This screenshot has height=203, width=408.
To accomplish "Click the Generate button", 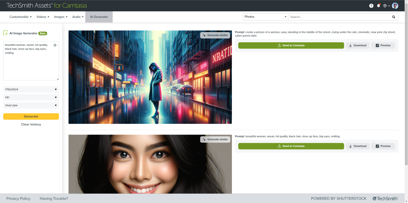I will coord(31,116).
